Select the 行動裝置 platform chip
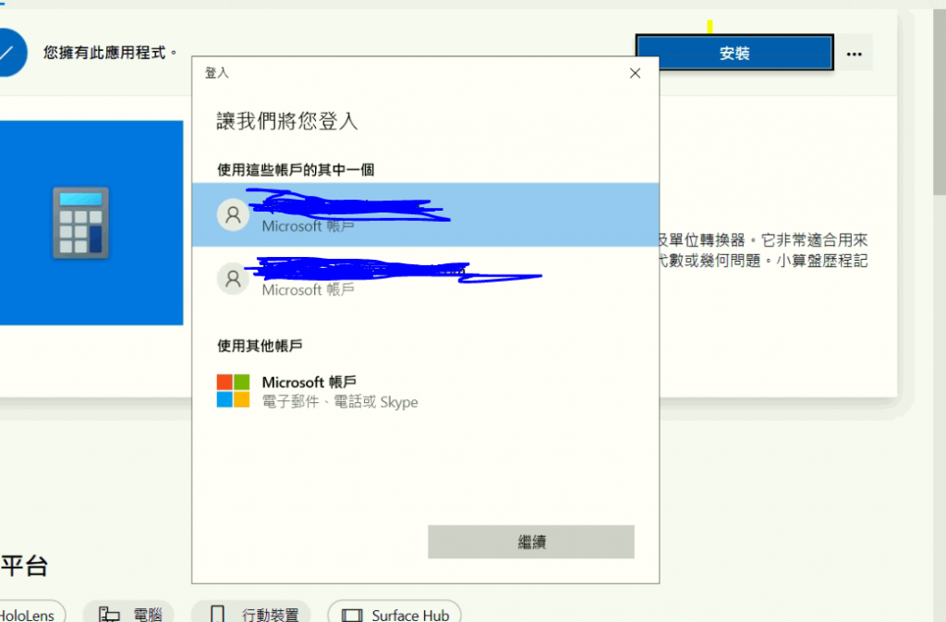The width and height of the screenshot is (946, 622). tap(251, 613)
